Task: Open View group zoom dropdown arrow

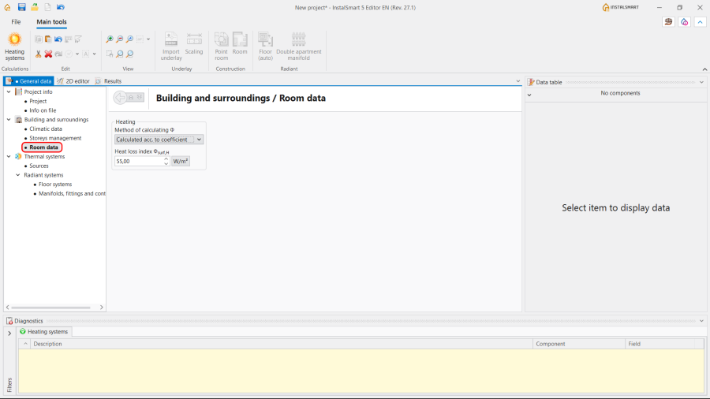Action: coord(148,39)
